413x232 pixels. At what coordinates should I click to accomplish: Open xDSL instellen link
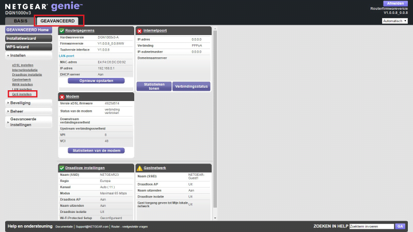[x=23, y=65]
